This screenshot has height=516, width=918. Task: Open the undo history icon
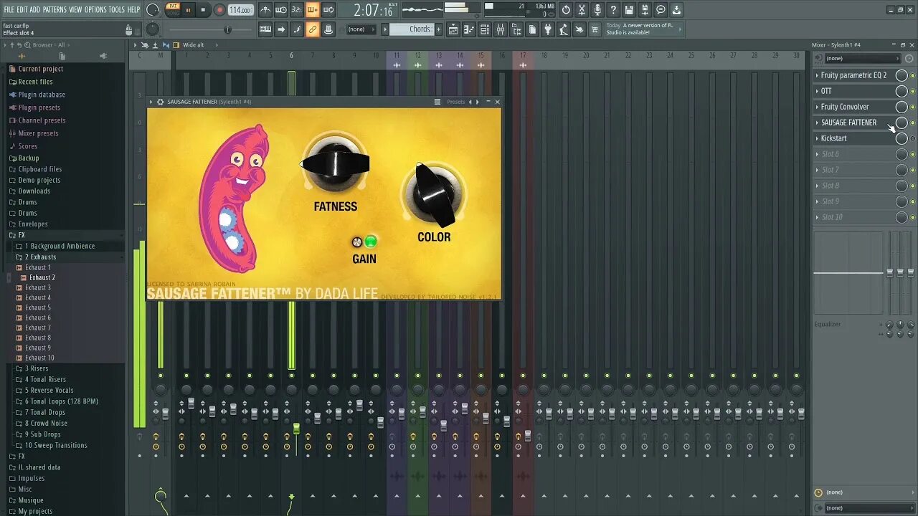[x=566, y=9]
